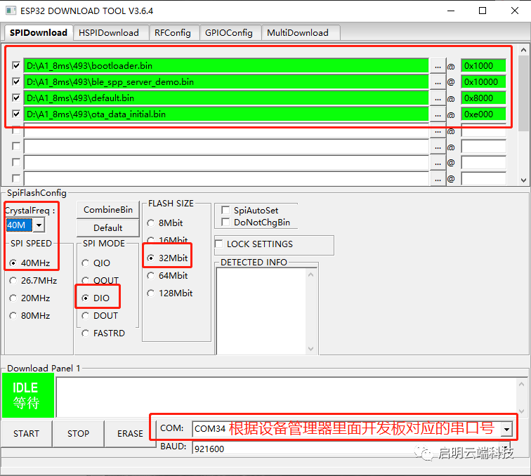Browse file for default.bin row
This screenshot has width=531, height=476.
(438, 98)
